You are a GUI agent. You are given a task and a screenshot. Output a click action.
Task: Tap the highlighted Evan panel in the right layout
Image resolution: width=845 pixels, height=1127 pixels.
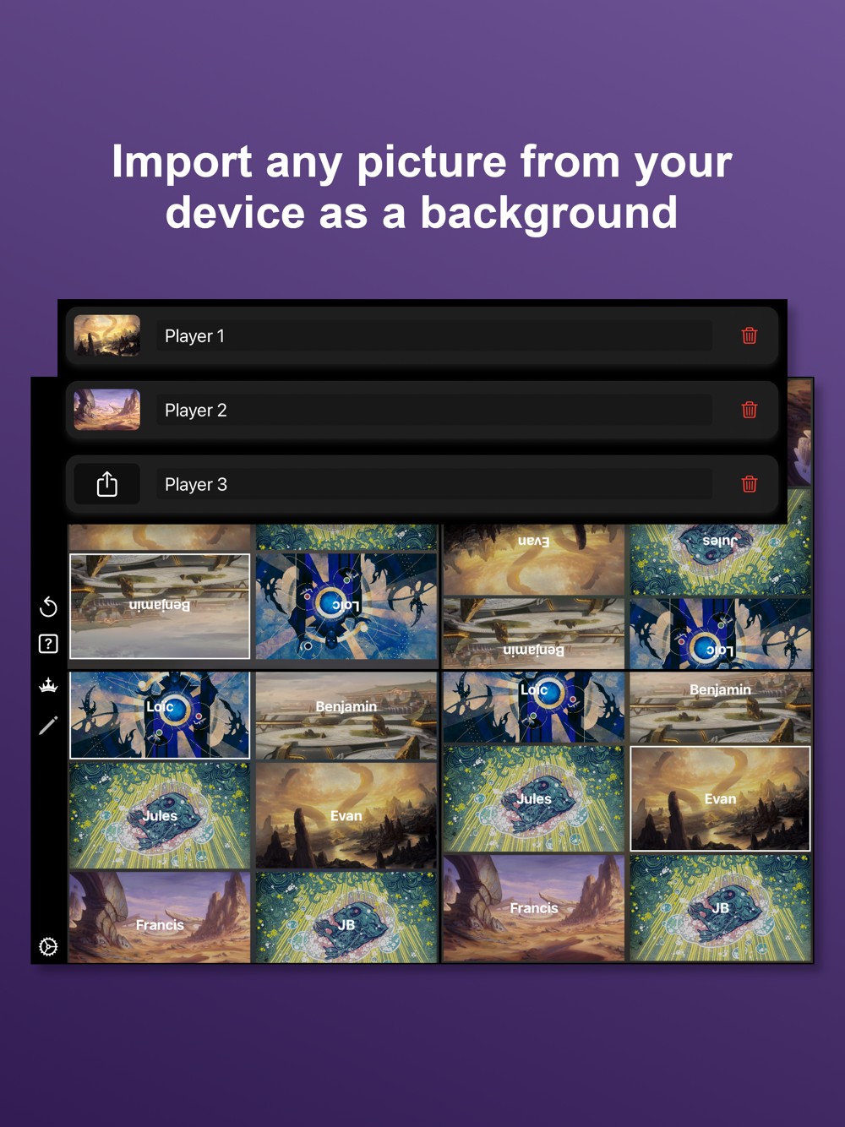point(720,798)
